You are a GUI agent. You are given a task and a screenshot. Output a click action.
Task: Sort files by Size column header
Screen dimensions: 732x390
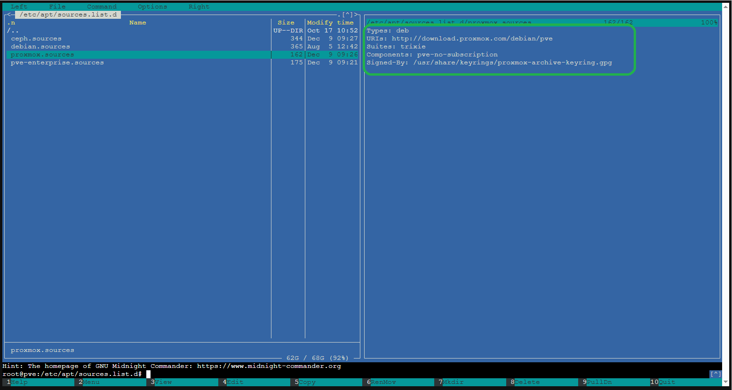click(286, 23)
